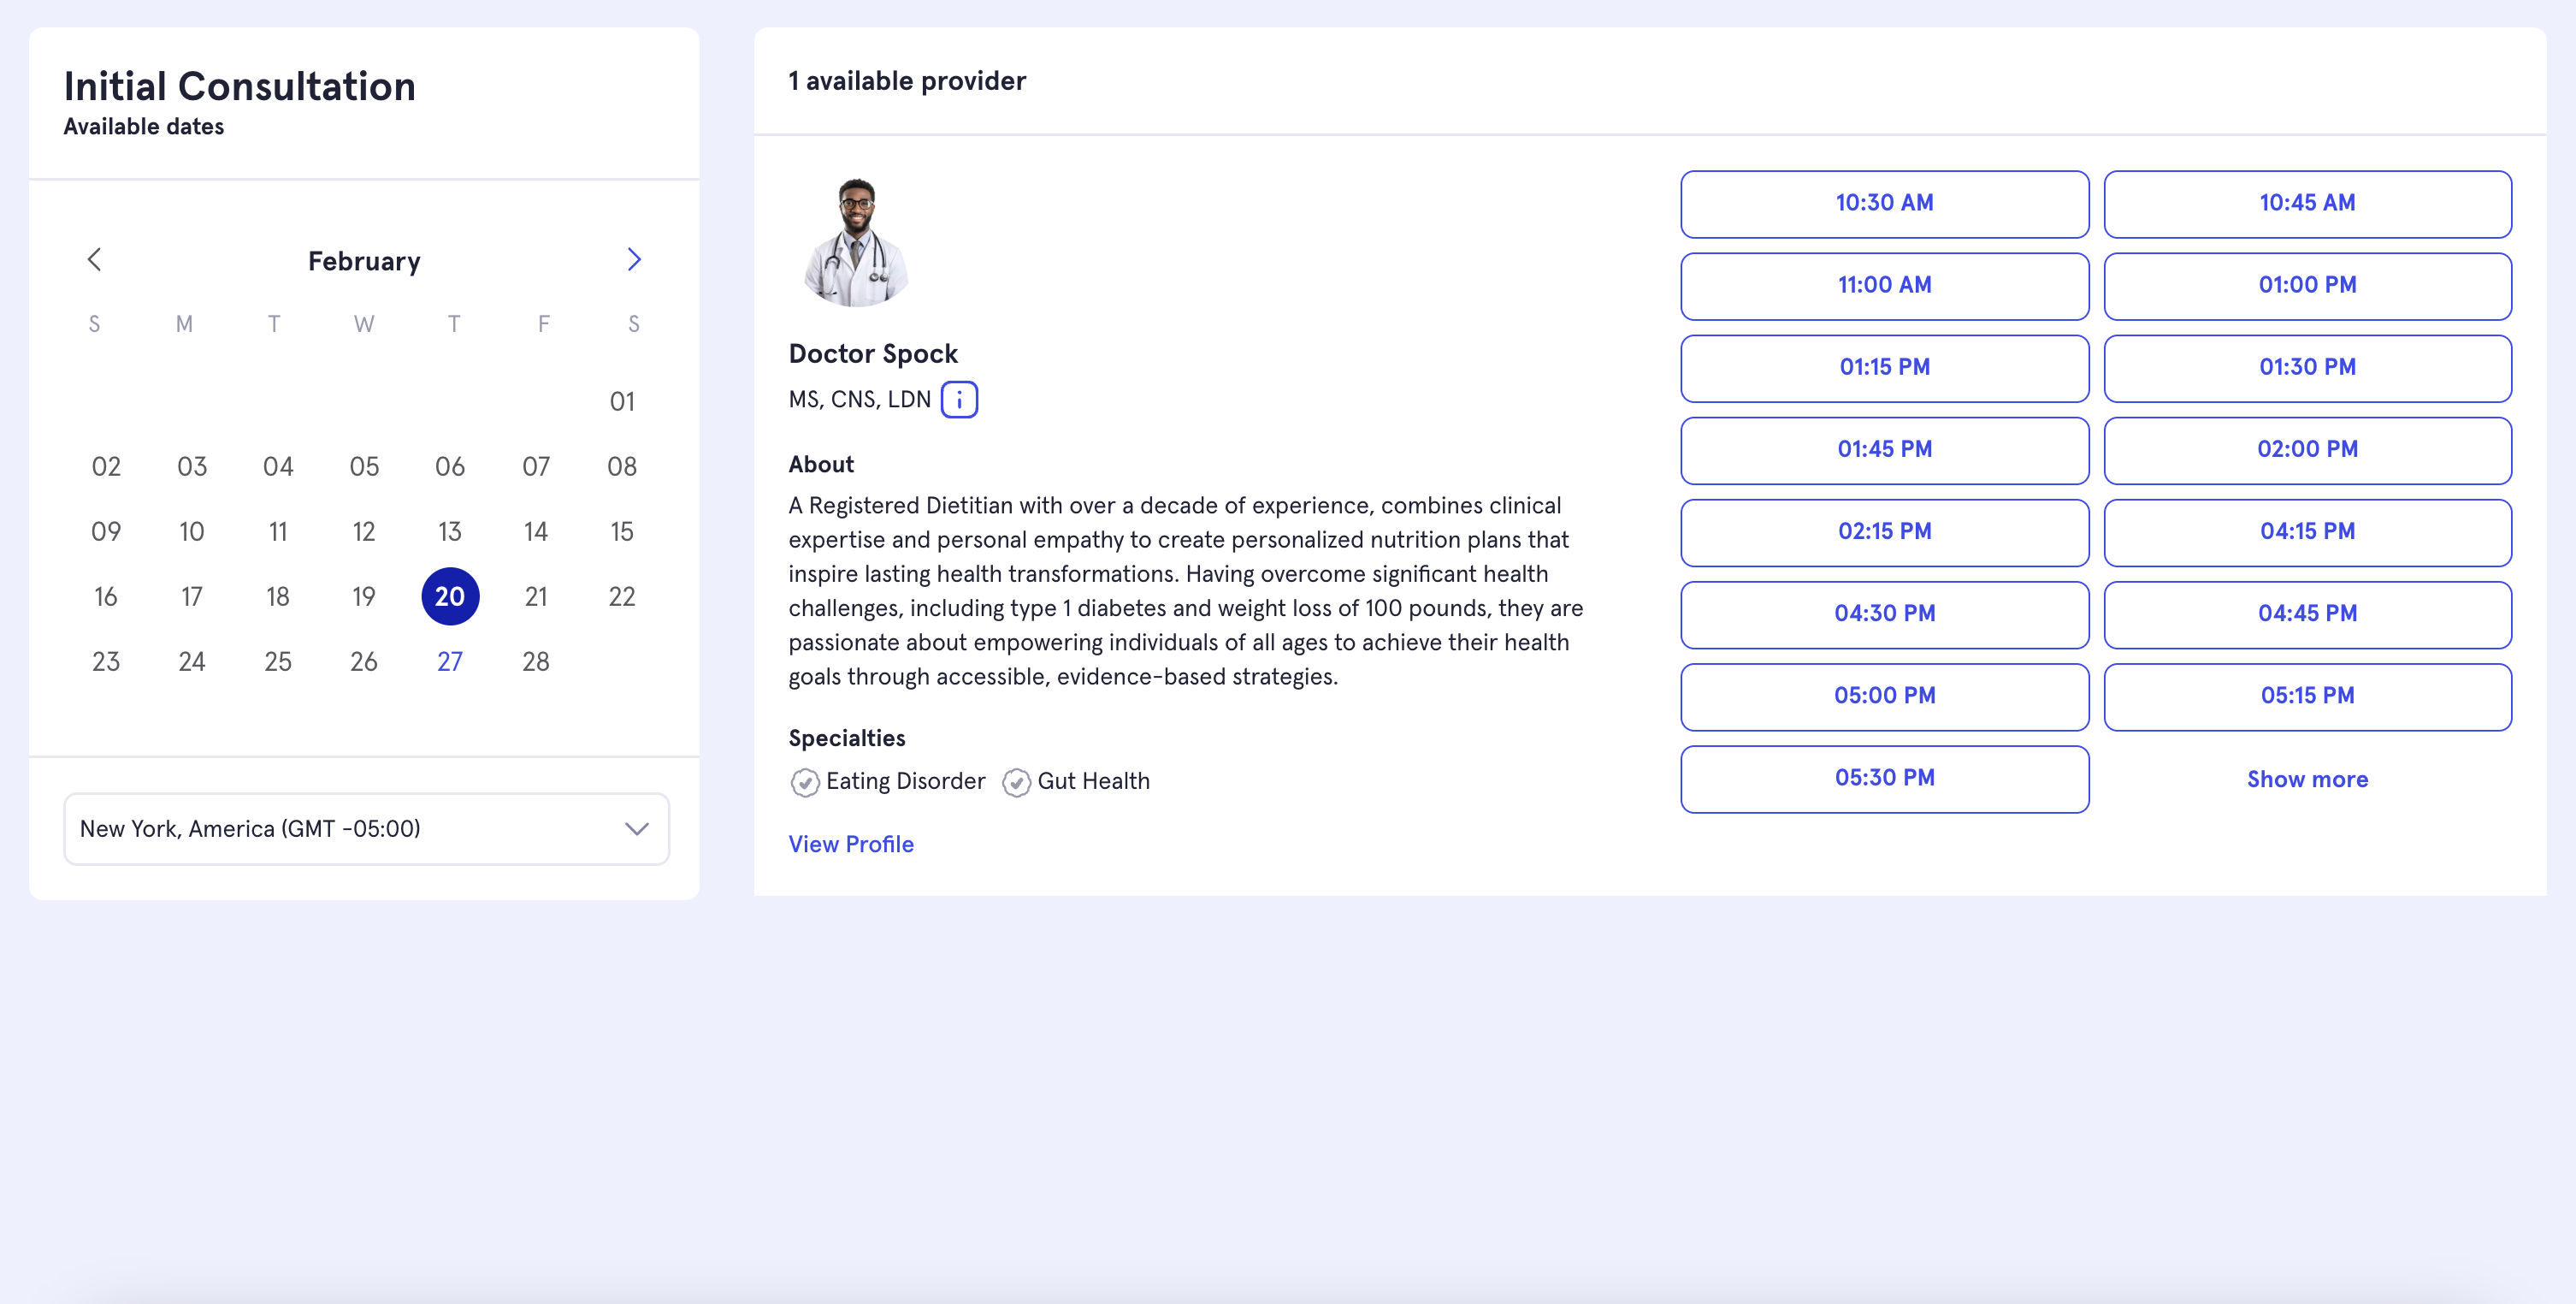Choose the 04:45 PM time
This screenshot has height=1304, width=2576.
(x=2307, y=613)
